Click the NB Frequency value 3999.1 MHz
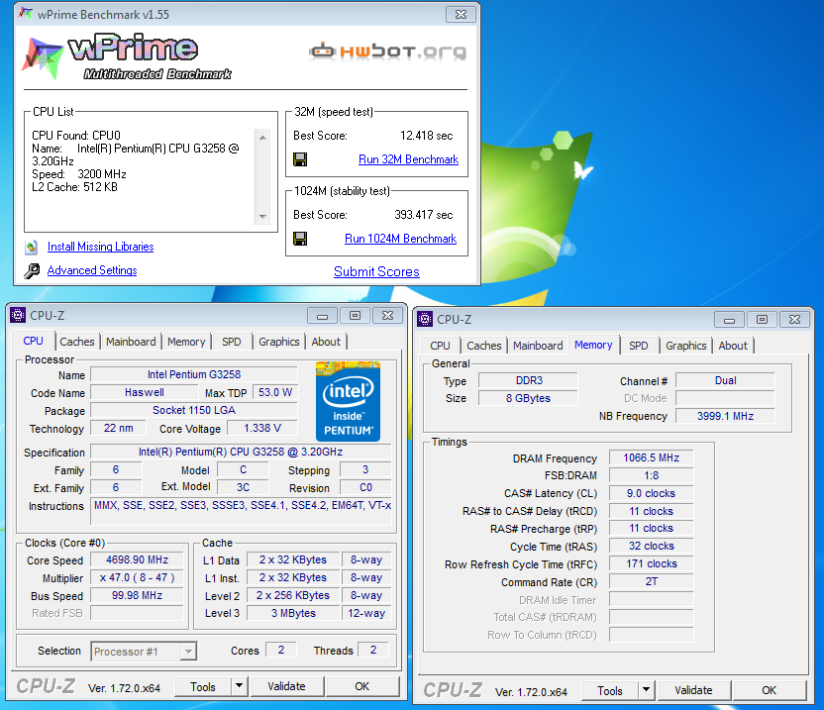This screenshot has width=824, height=710. click(x=725, y=416)
